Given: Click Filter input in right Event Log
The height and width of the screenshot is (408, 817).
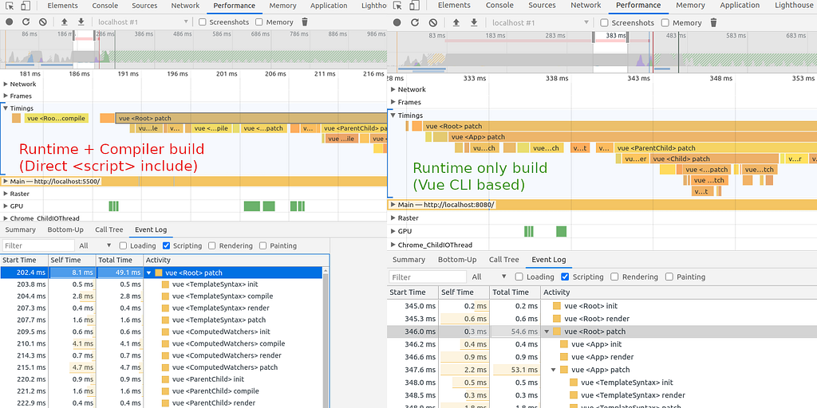Looking at the screenshot, I should tap(428, 277).
